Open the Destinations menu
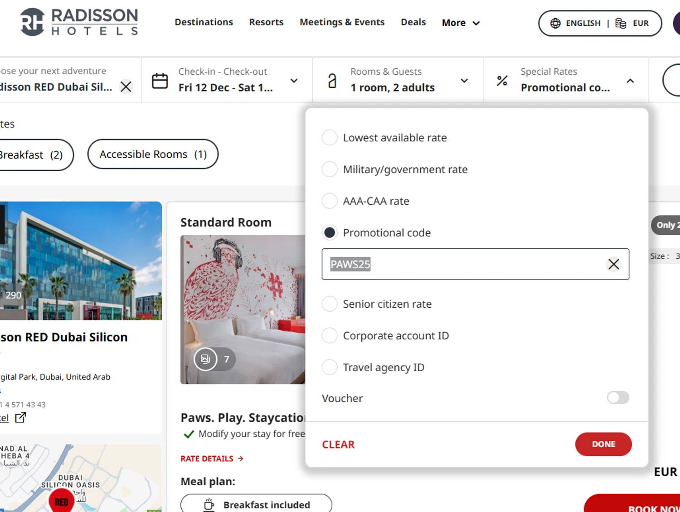The image size is (680, 512). click(204, 22)
